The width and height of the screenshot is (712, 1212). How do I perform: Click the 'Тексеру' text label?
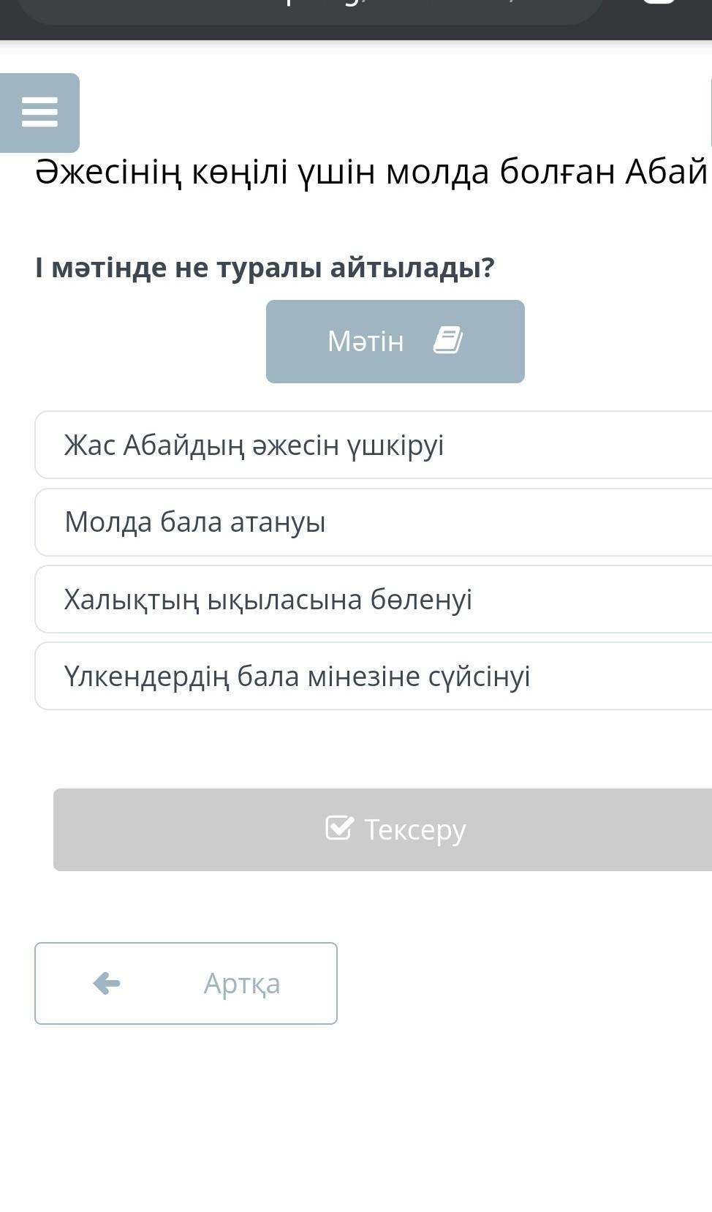tap(414, 829)
